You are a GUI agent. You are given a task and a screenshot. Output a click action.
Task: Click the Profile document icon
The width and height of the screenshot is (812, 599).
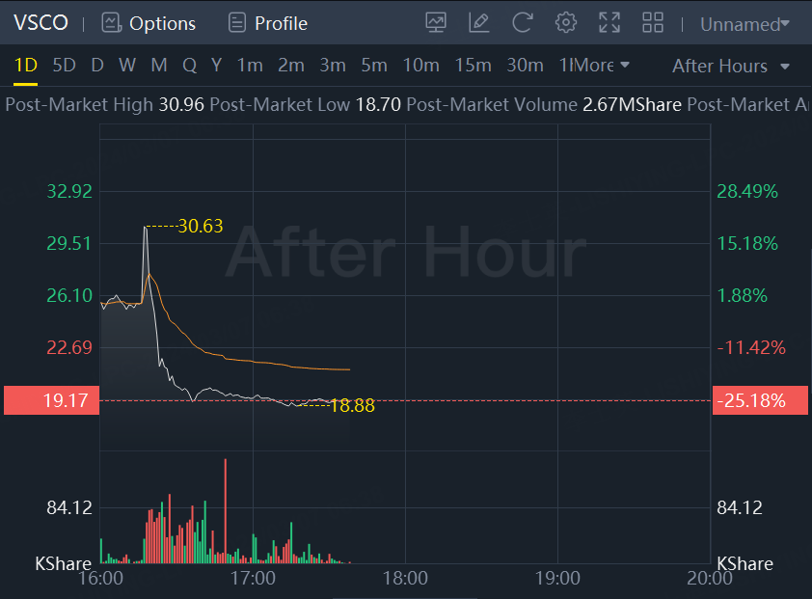point(236,22)
